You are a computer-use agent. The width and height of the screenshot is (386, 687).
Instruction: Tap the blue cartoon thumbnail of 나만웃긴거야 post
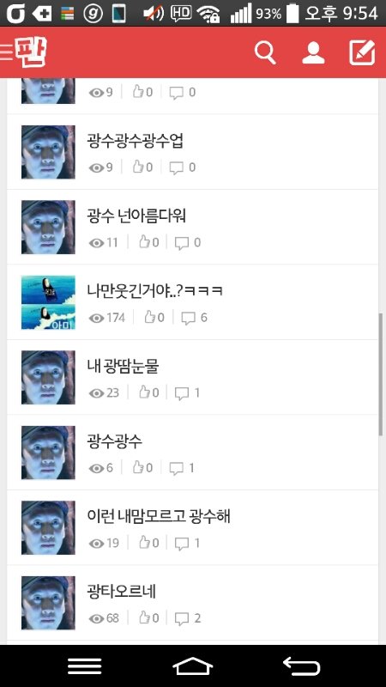click(x=48, y=302)
